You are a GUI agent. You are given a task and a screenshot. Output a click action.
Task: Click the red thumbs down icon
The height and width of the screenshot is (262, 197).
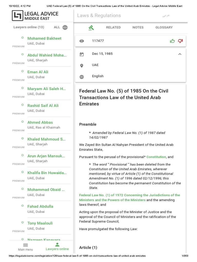180,41
